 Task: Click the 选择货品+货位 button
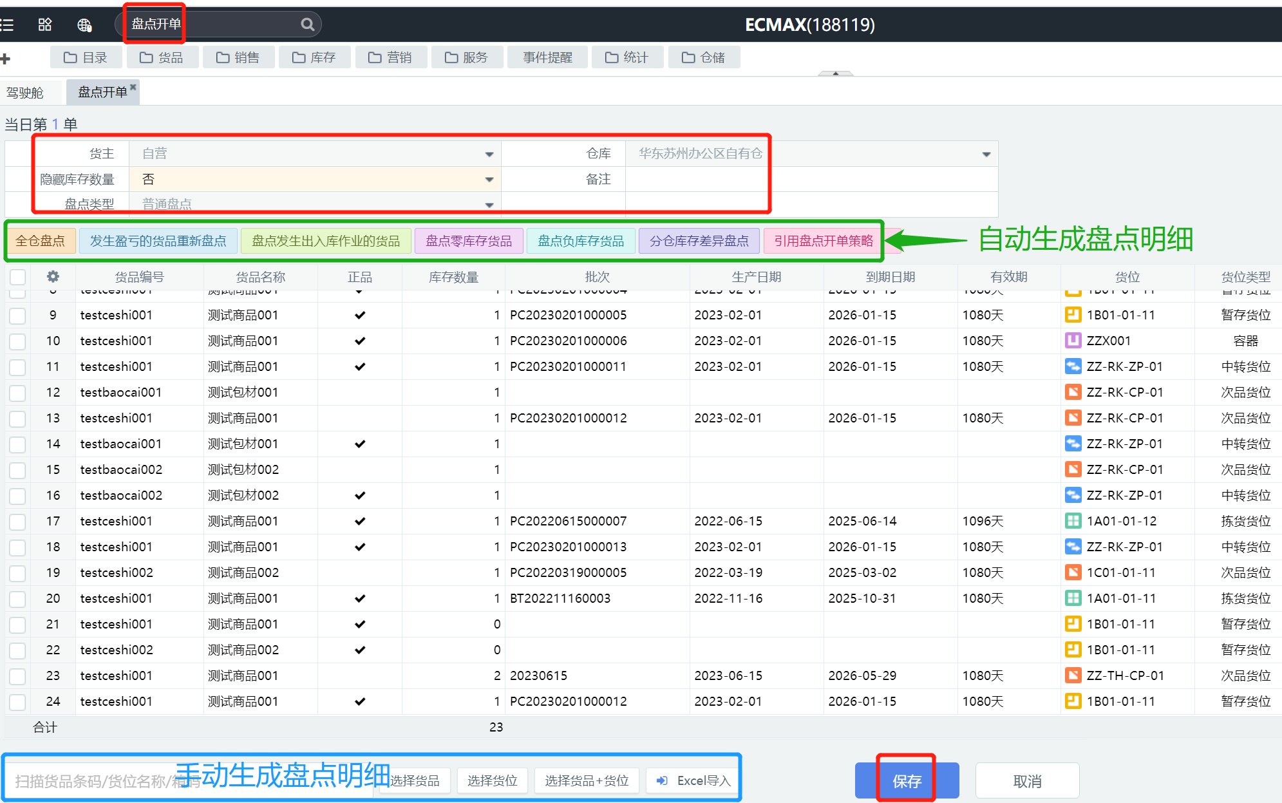pos(587,780)
